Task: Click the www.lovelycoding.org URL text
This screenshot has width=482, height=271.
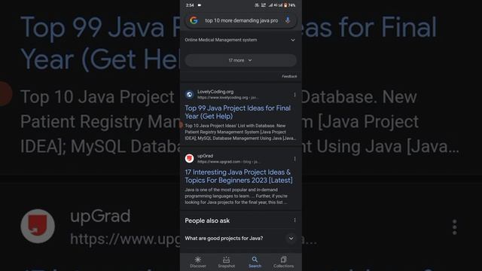Action: coord(227,97)
